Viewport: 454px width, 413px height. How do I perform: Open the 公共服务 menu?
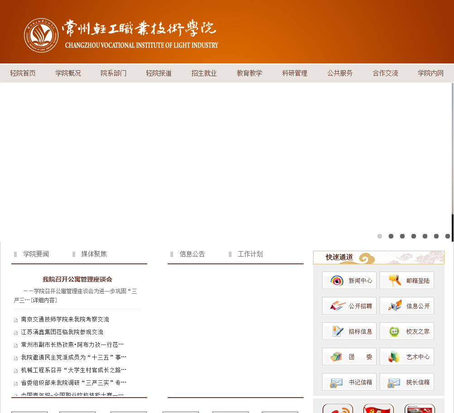340,73
